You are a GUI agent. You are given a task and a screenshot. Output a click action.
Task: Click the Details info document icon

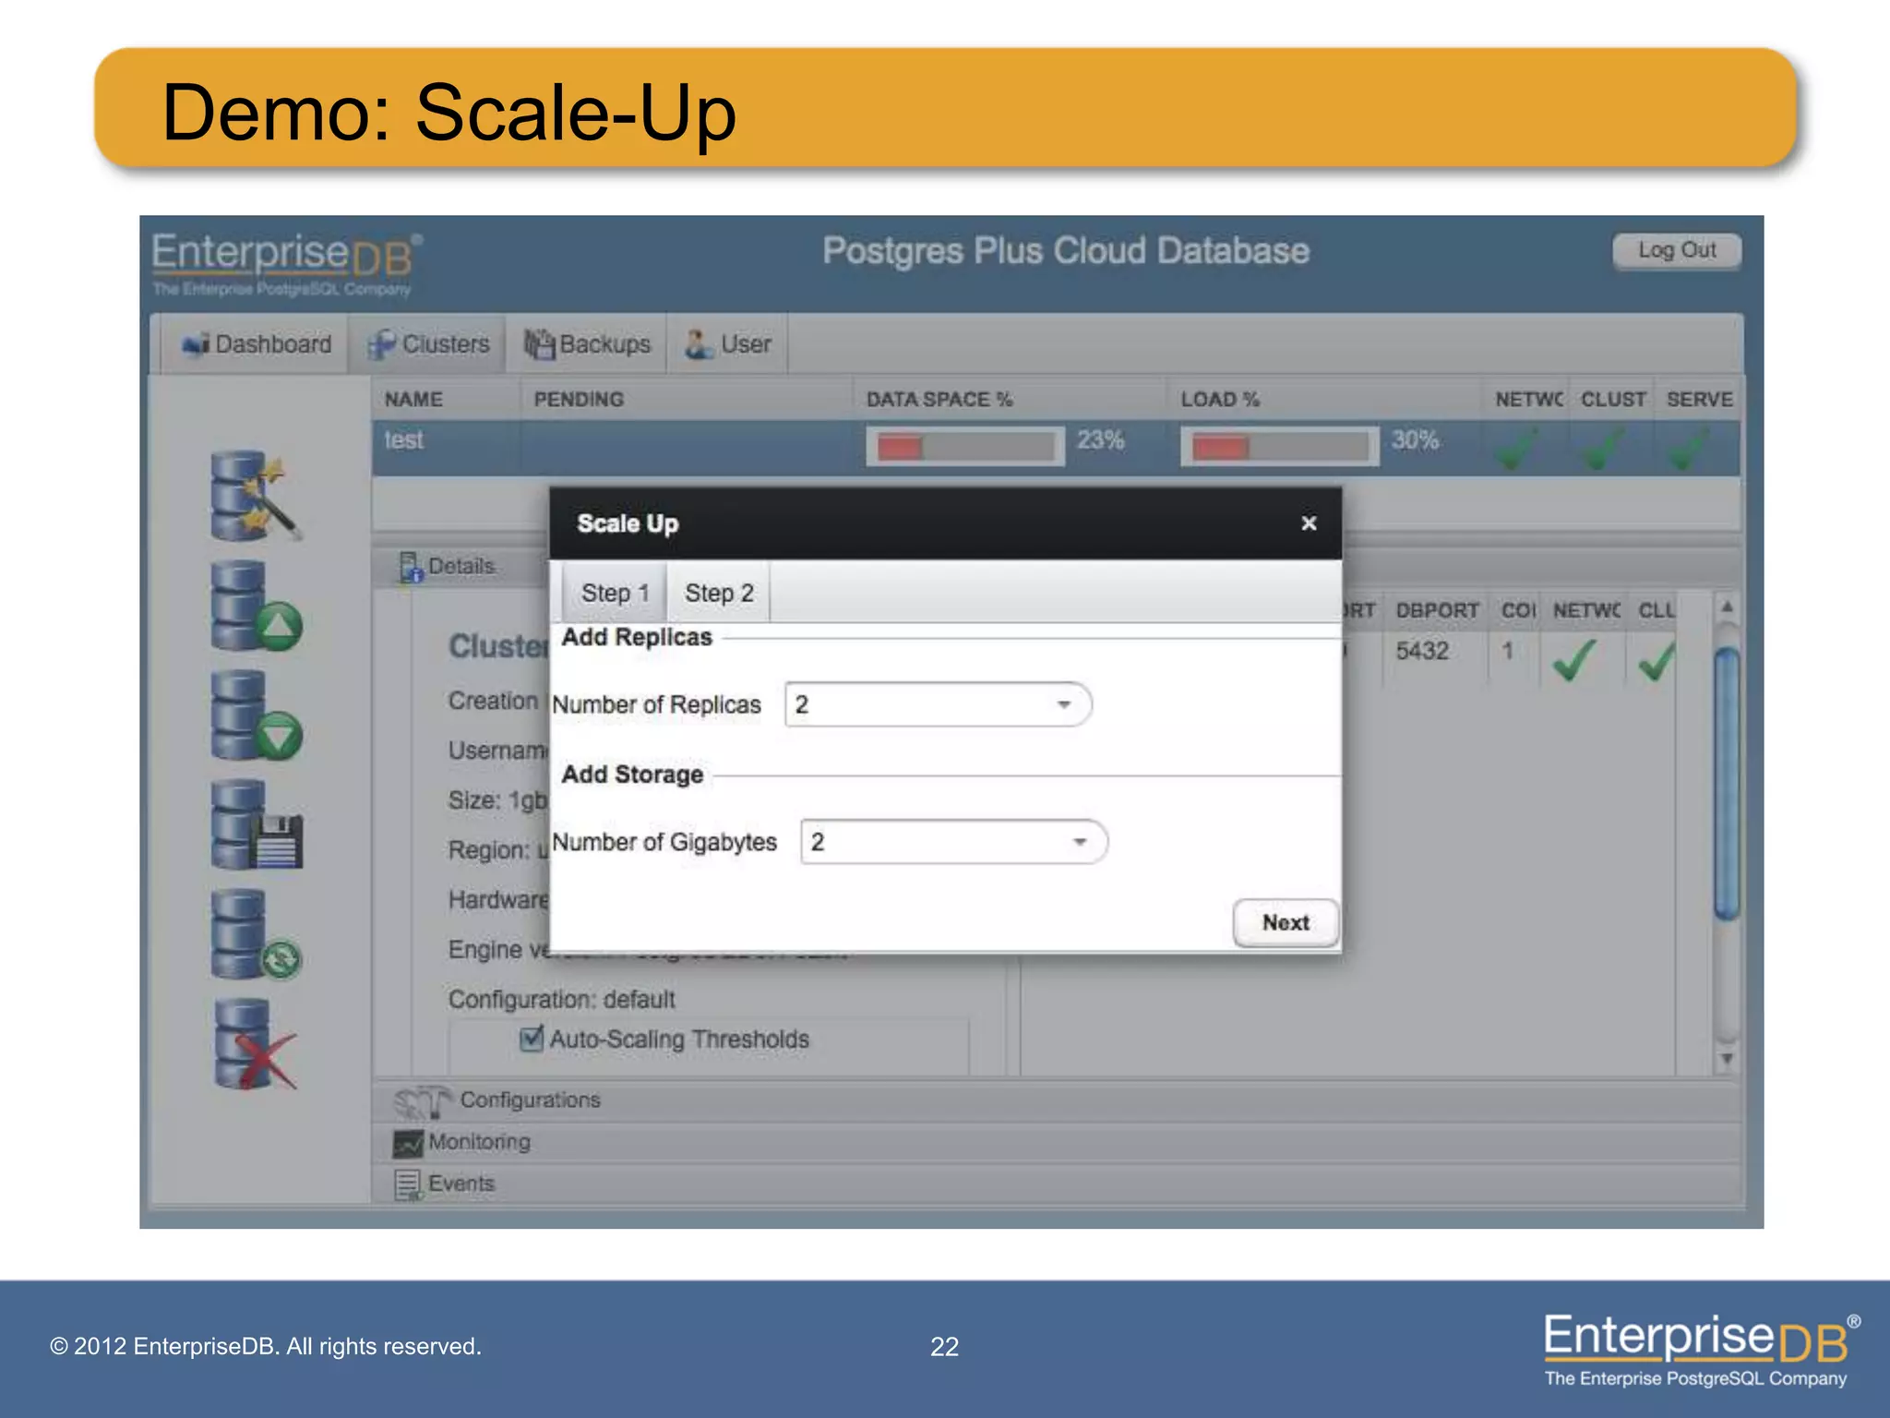pos(411,567)
